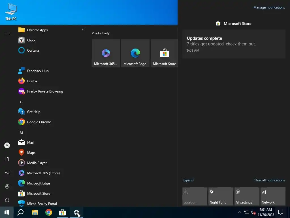
Task: Open Feedback Hub in the Start menu
Action: tap(52, 71)
